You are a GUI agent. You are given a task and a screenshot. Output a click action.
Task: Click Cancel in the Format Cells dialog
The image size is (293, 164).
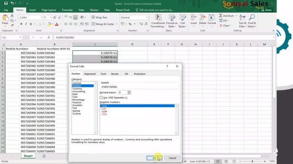(x=172, y=158)
